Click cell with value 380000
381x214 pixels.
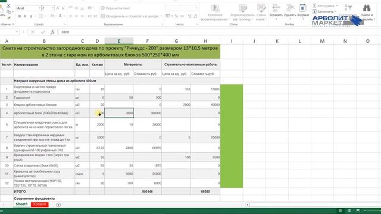pos(147,113)
